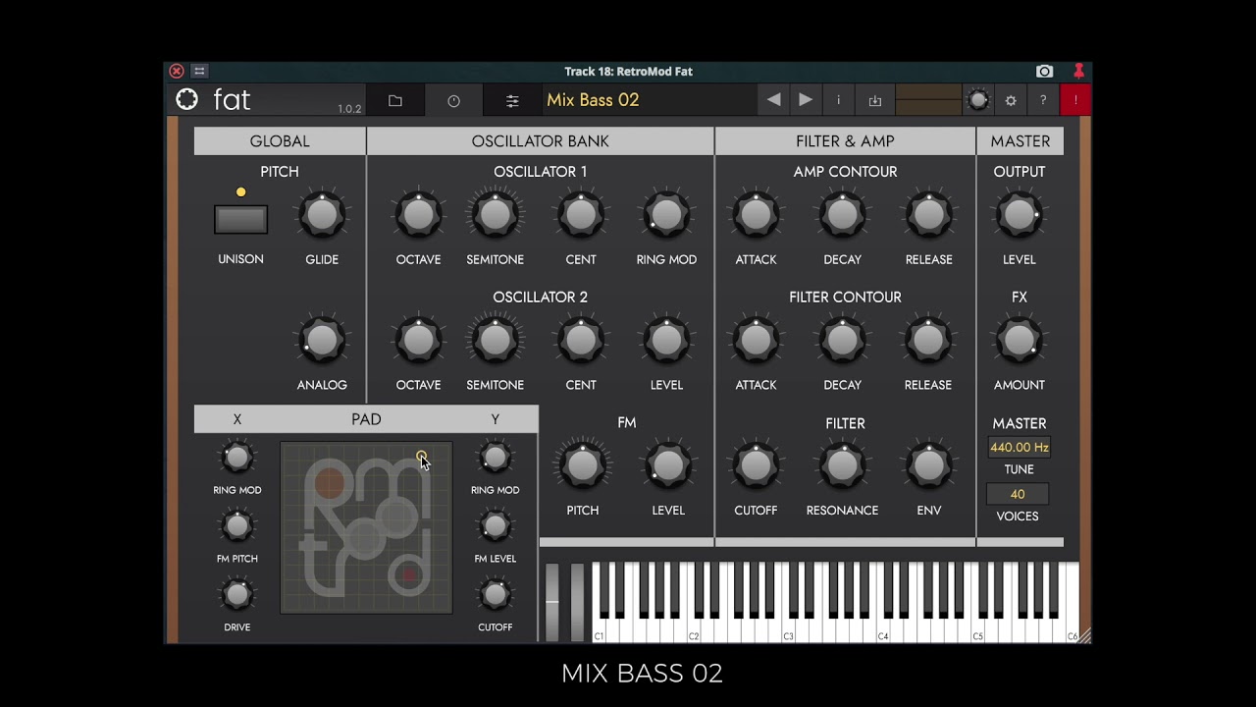Click Oscillator 1 OCTAVE knob
Viewport: 1256px width, 707px height.
click(418, 215)
